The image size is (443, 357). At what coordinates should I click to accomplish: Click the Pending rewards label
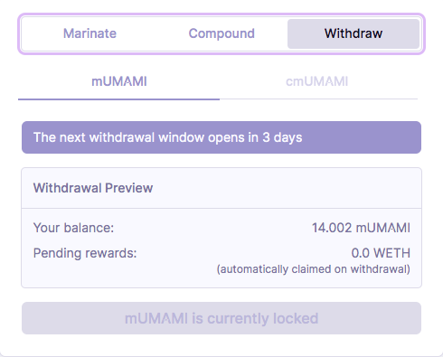pyautogui.click(x=85, y=253)
